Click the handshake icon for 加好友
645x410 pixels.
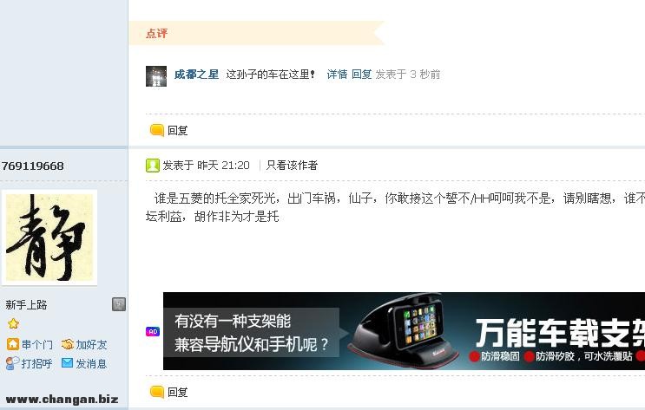[x=68, y=344]
